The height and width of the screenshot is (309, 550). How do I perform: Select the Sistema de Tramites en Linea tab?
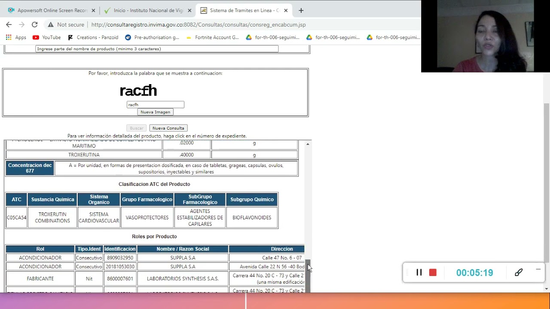(244, 10)
